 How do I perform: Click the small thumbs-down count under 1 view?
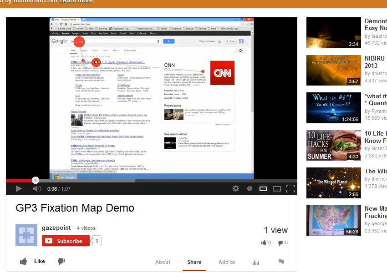click(283, 243)
